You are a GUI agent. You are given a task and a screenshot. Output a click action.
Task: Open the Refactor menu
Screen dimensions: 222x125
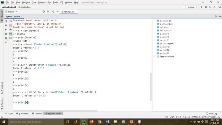click(x=42, y=2)
